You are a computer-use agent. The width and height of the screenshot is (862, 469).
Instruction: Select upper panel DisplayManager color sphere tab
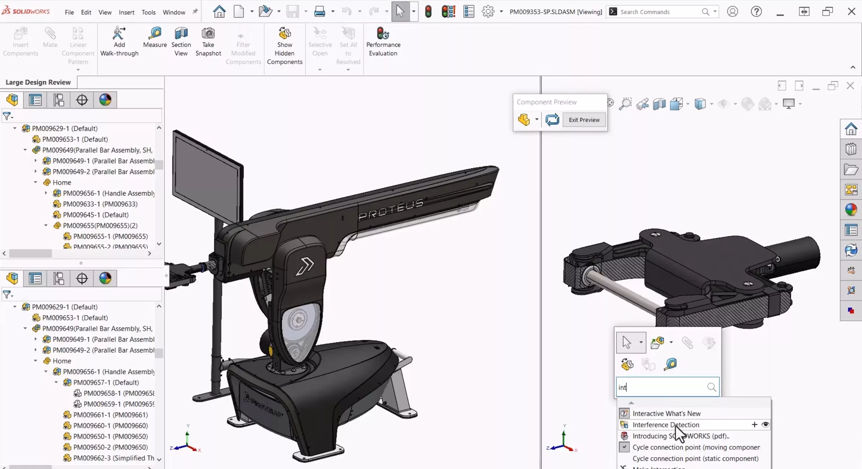click(105, 100)
